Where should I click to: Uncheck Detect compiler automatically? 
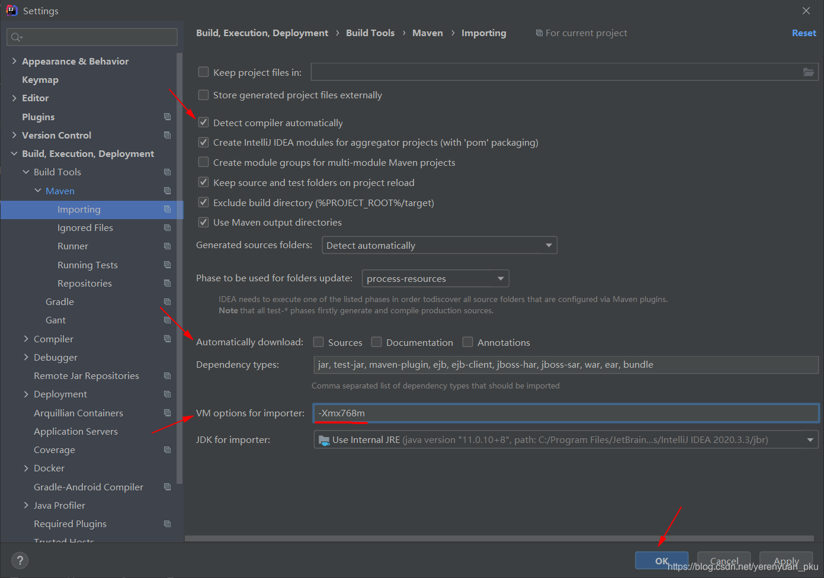(x=203, y=122)
